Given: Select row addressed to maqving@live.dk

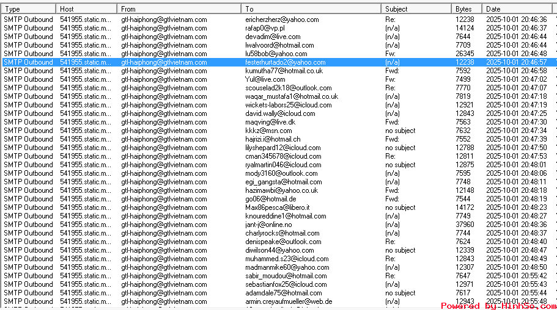Looking at the screenshot, I should (270, 122).
